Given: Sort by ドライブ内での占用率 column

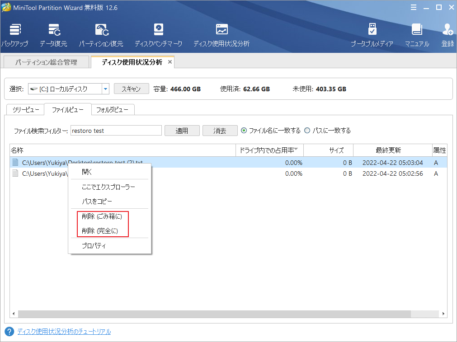Looking at the screenshot, I should pyautogui.click(x=269, y=150).
